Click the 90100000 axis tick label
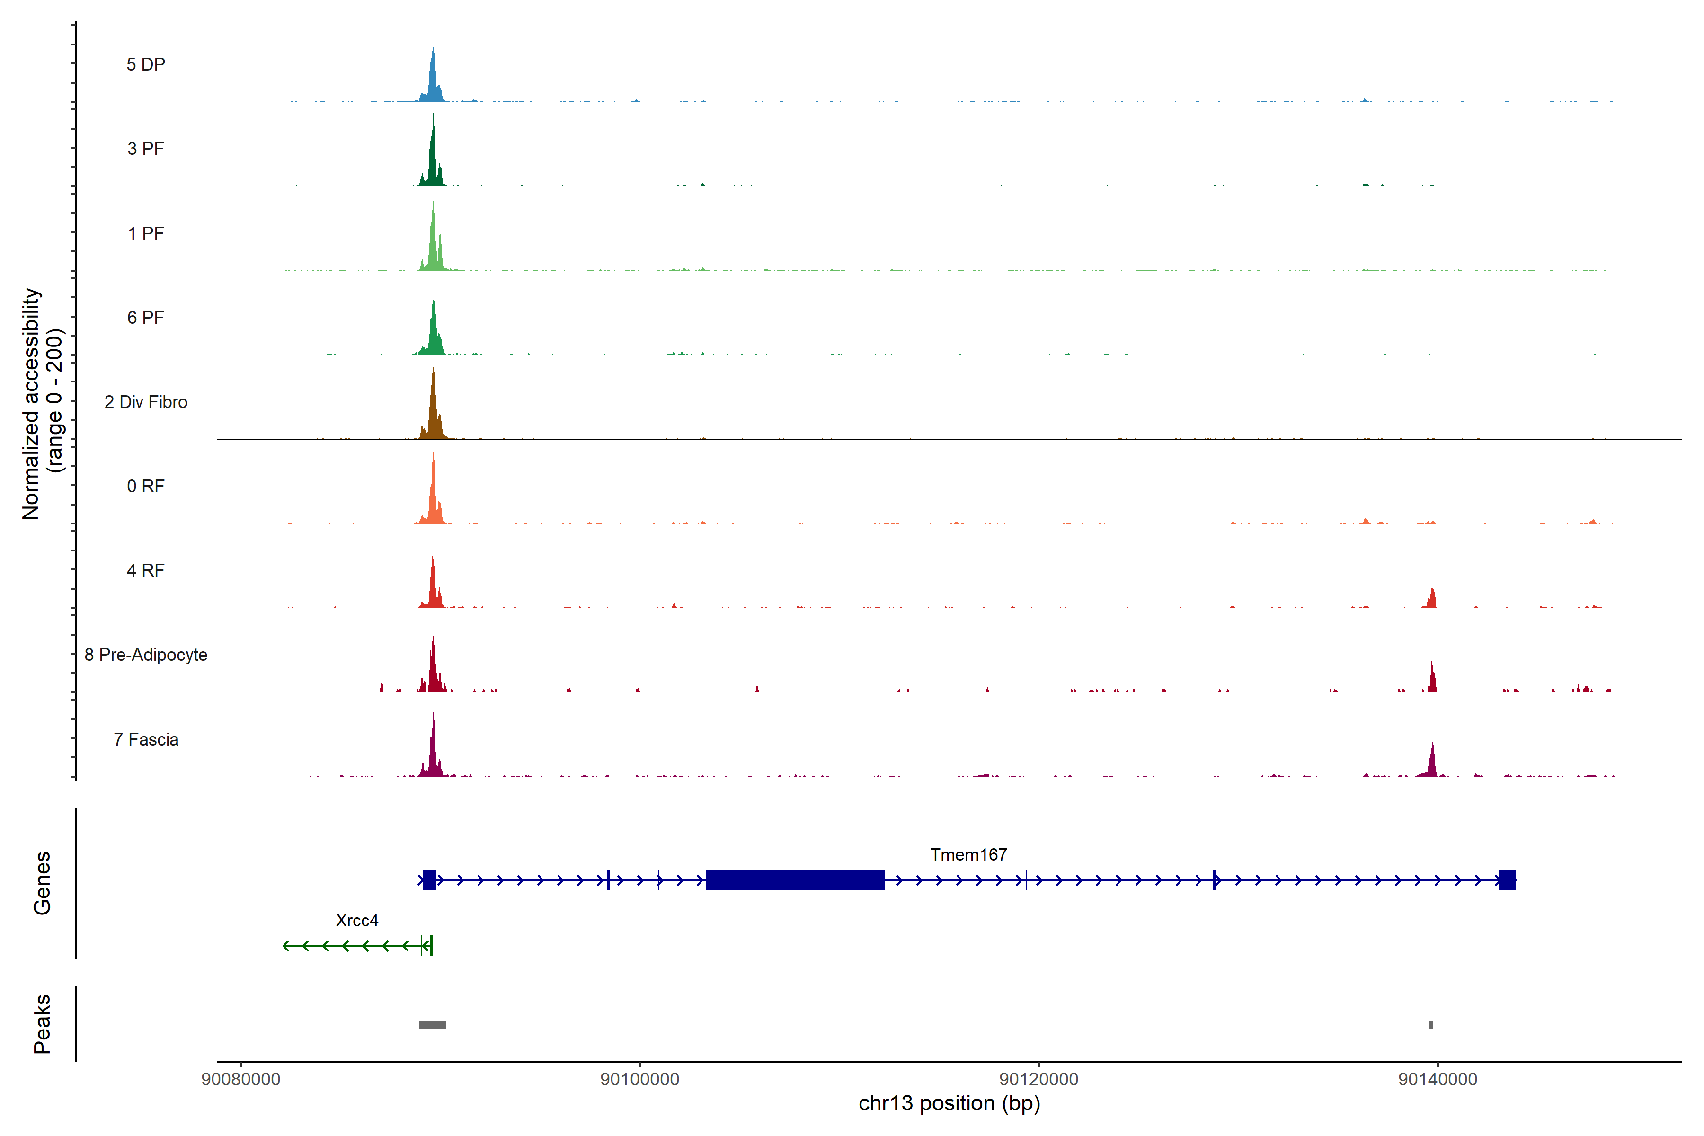This screenshot has height=1136, width=1704. 640,1079
